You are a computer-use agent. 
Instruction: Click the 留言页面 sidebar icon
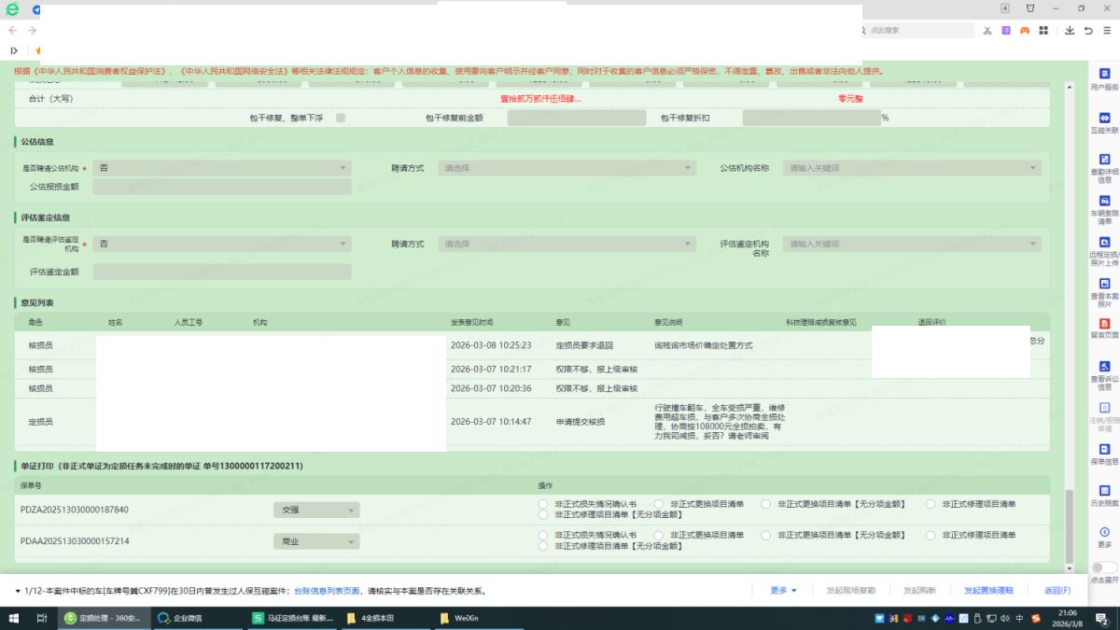[1104, 328]
